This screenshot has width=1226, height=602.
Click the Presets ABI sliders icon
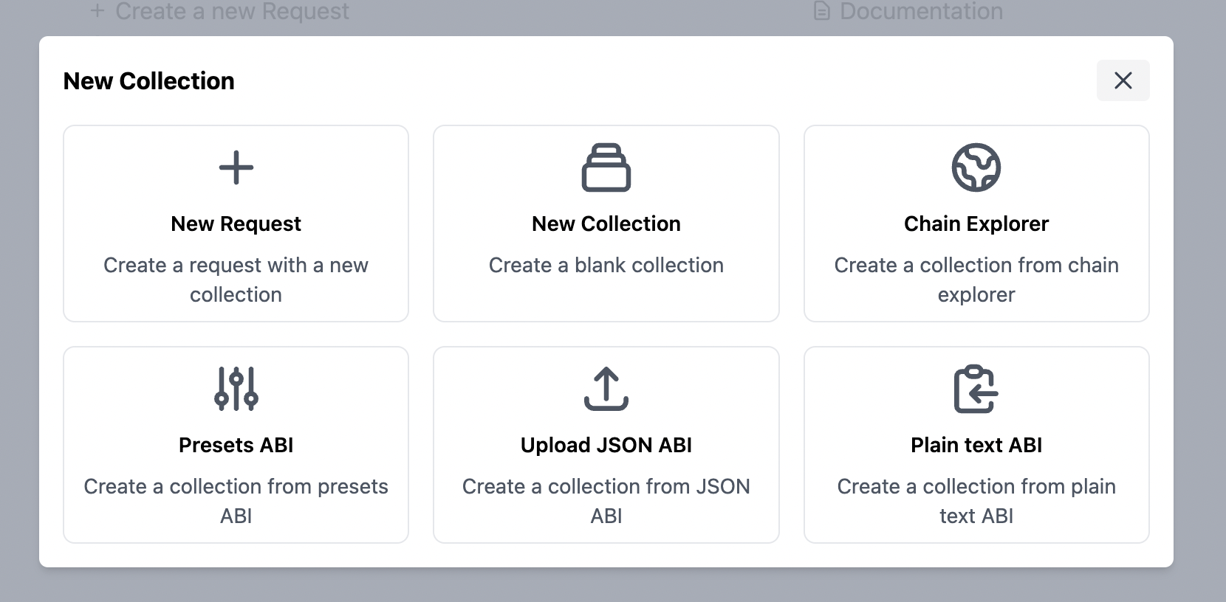pos(236,389)
